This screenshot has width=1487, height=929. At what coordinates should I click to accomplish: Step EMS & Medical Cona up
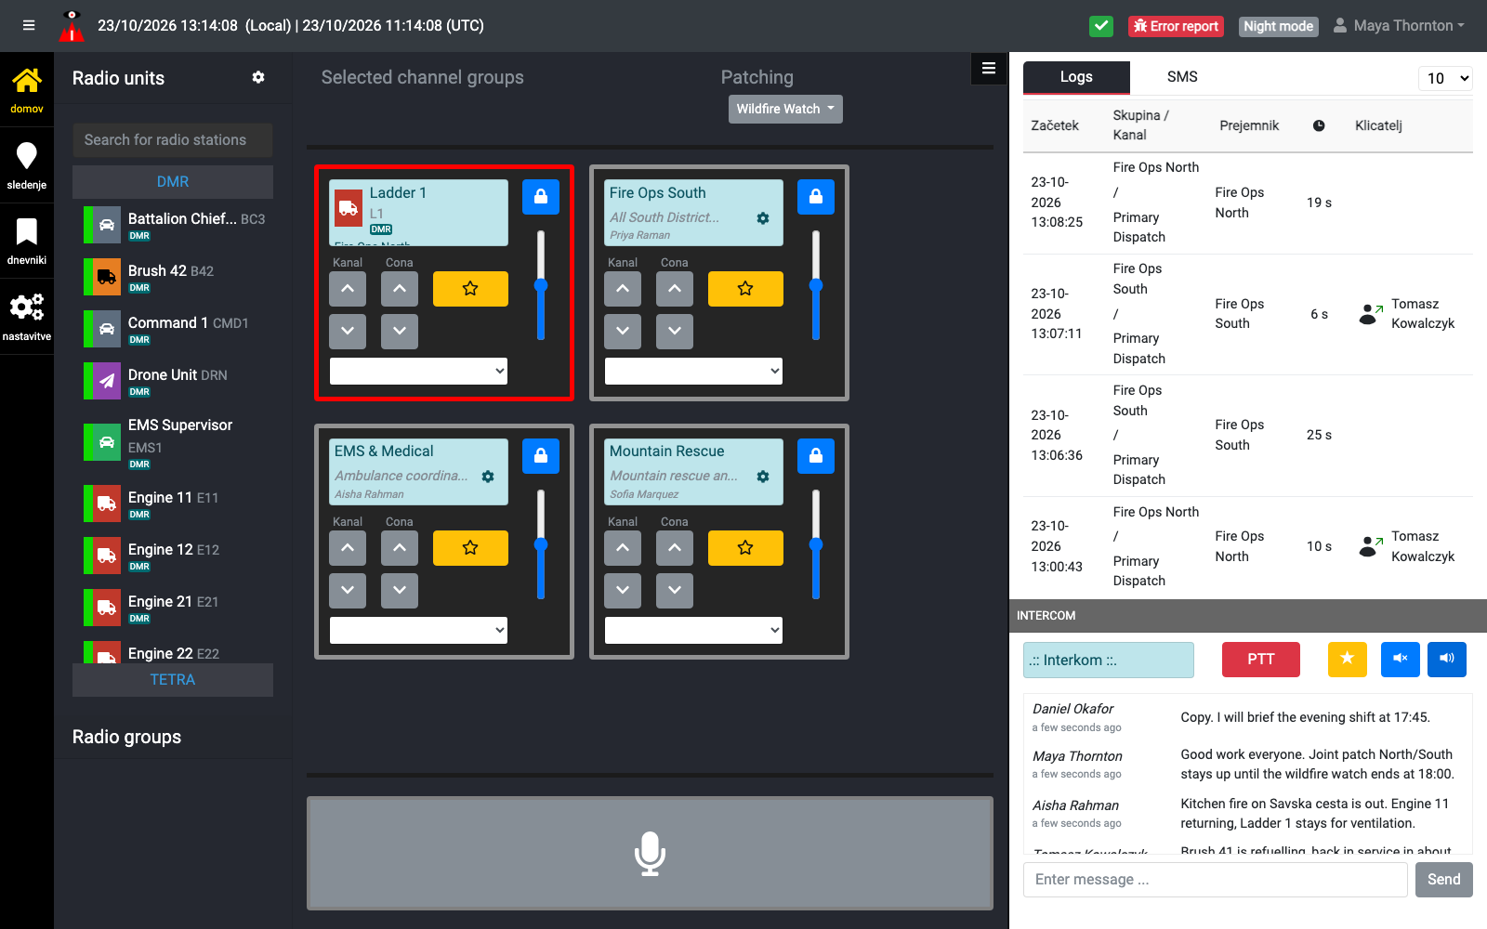pyautogui.click(x=400, y=548)
